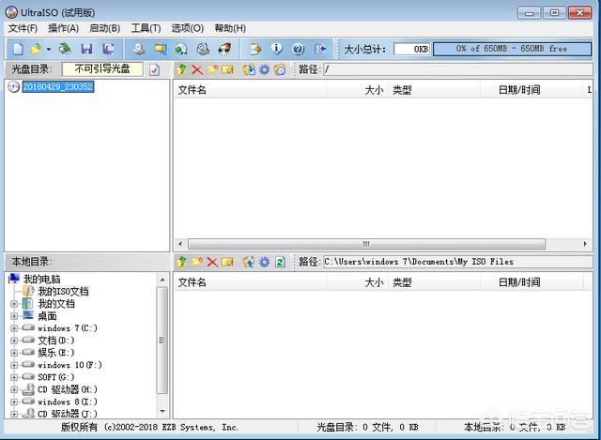Mount to virtual drive icon
Screen dimensions: 601x440
click(x=203, y=49)
